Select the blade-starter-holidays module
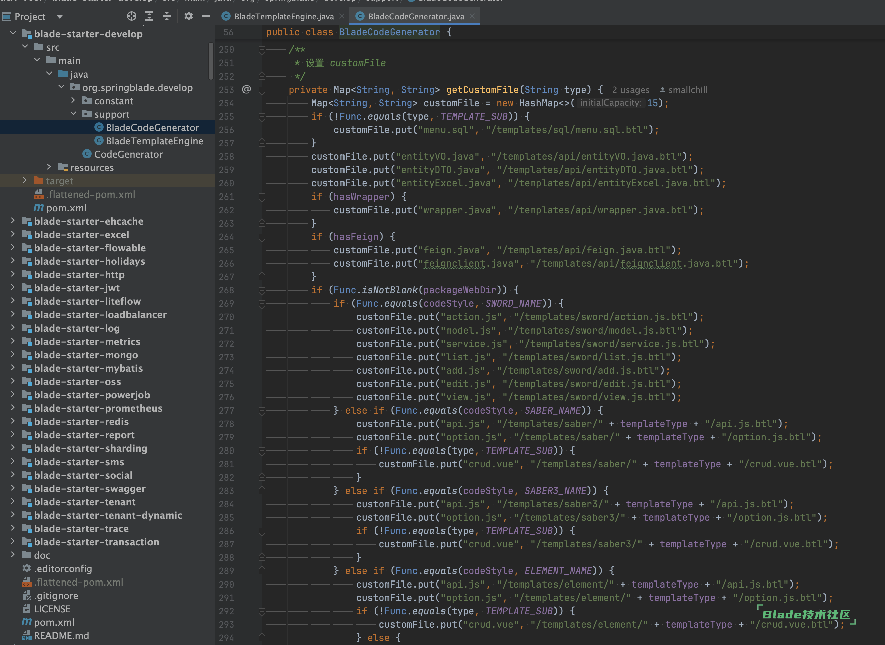Viewport: 885px width, 645px height. [90, 261]
